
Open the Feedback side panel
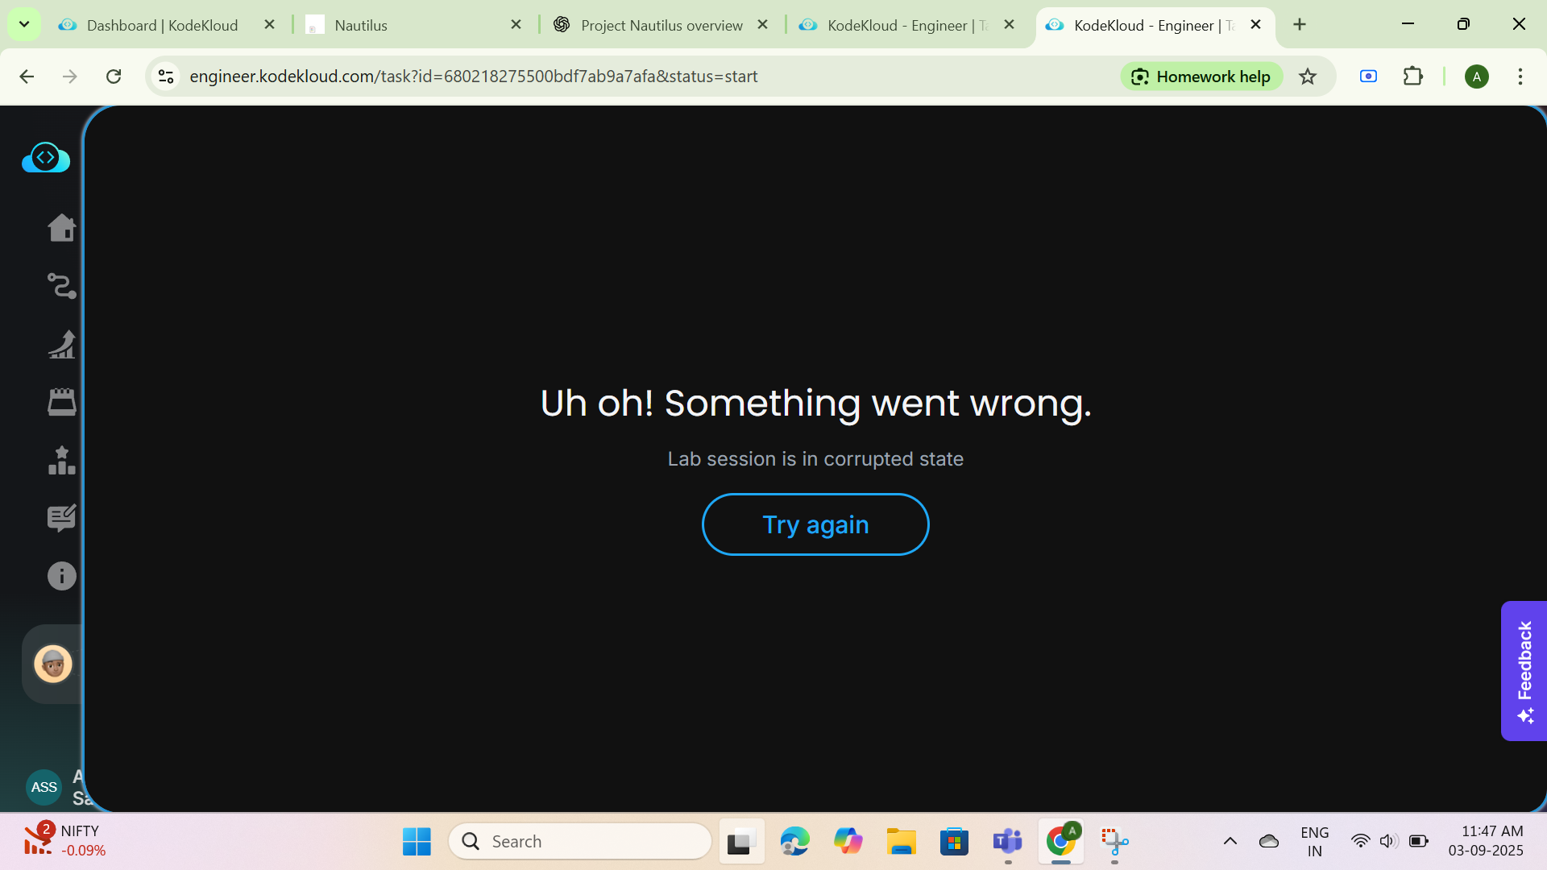[1524, 670]
